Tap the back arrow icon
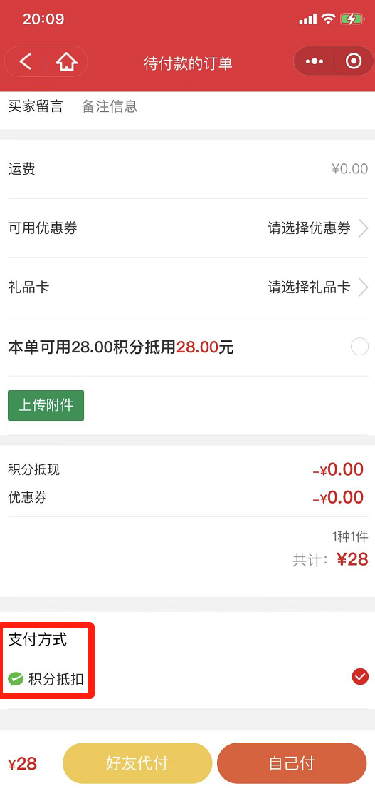Screen dimensions: 375x811 pos(26,62)
